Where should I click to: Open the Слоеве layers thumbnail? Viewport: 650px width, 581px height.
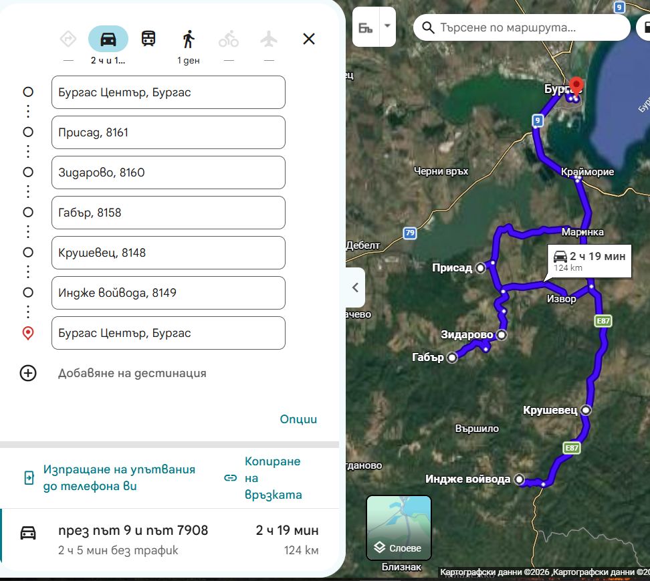[x=399, y=528]
